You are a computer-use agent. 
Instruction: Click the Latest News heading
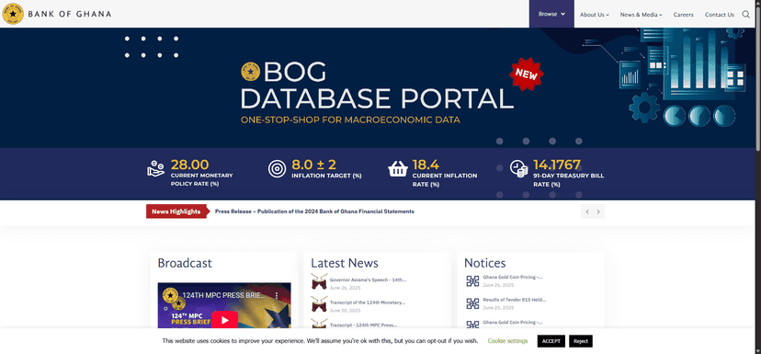[344, 263]
